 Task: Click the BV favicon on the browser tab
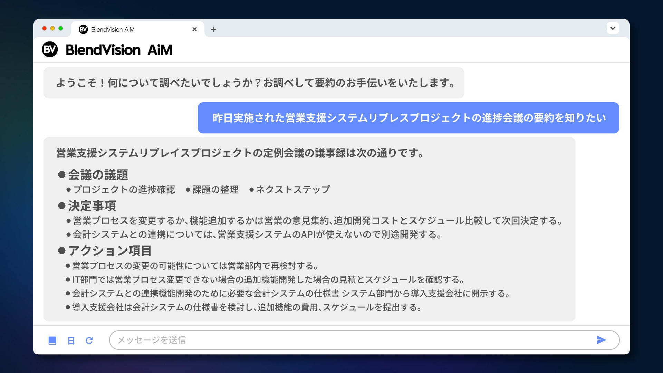(83, 29)
